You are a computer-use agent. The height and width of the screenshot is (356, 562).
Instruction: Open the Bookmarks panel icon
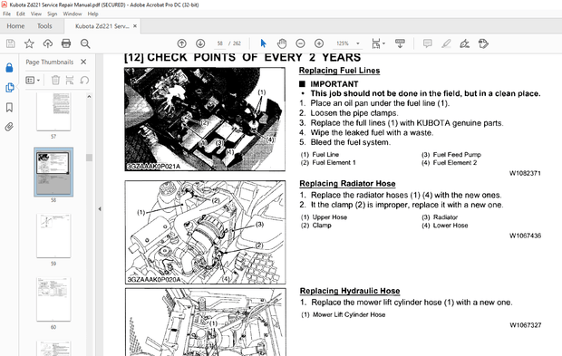(x=9, y=107)
